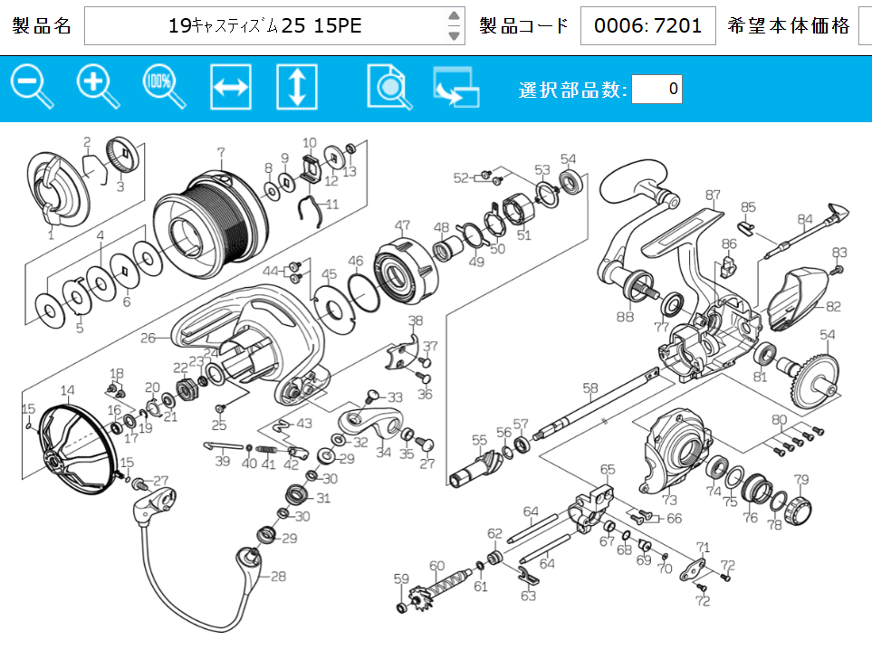This screenshot has width=872, height=650.
Task: Select part number 83 screw label
Action: coord(839,253)
